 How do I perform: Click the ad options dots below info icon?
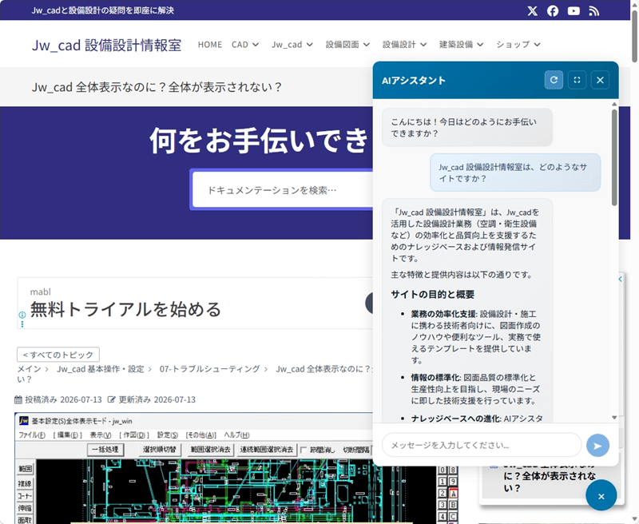click(22, 324)
